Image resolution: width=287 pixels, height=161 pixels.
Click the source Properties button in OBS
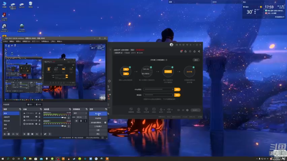point(30,104)
